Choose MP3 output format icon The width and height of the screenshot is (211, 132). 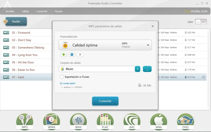pyautogui.click(x=25, y=122)
